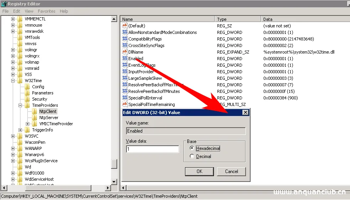The width and height of the screenshot is (350, 200).
Task: Click the Value data input field
Action: pyautogui.click(x=152, y=149)
